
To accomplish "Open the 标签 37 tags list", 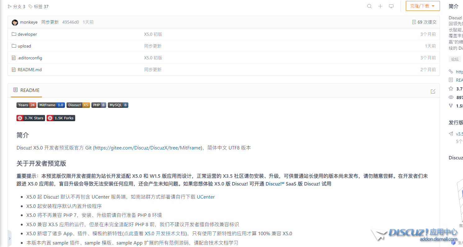I will tap(39, 7).
